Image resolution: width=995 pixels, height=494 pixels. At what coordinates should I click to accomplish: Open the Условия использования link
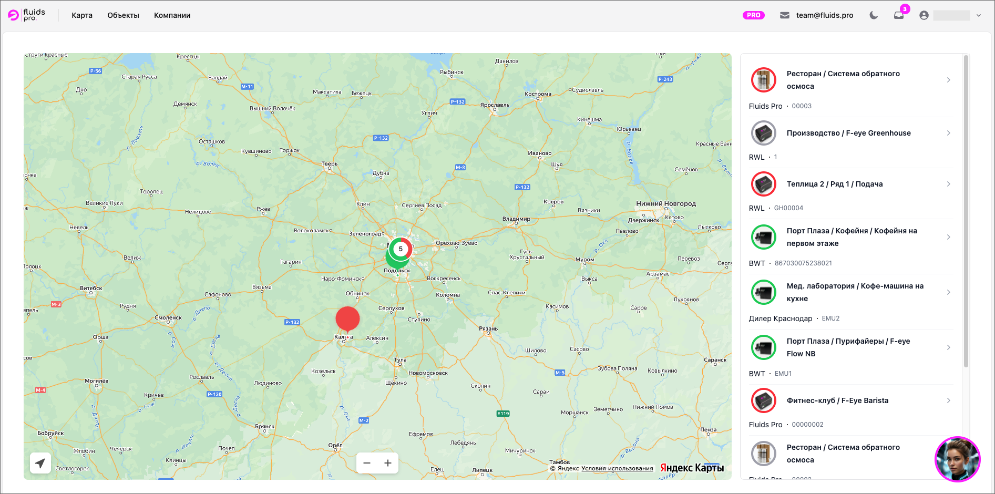pos(617,468)
